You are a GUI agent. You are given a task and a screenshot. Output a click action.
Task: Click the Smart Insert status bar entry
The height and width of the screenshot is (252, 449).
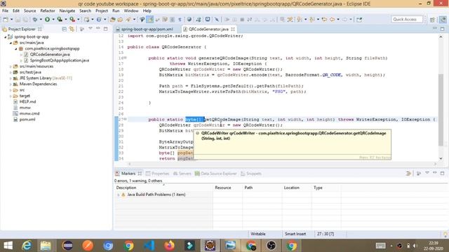click(295, 234)
